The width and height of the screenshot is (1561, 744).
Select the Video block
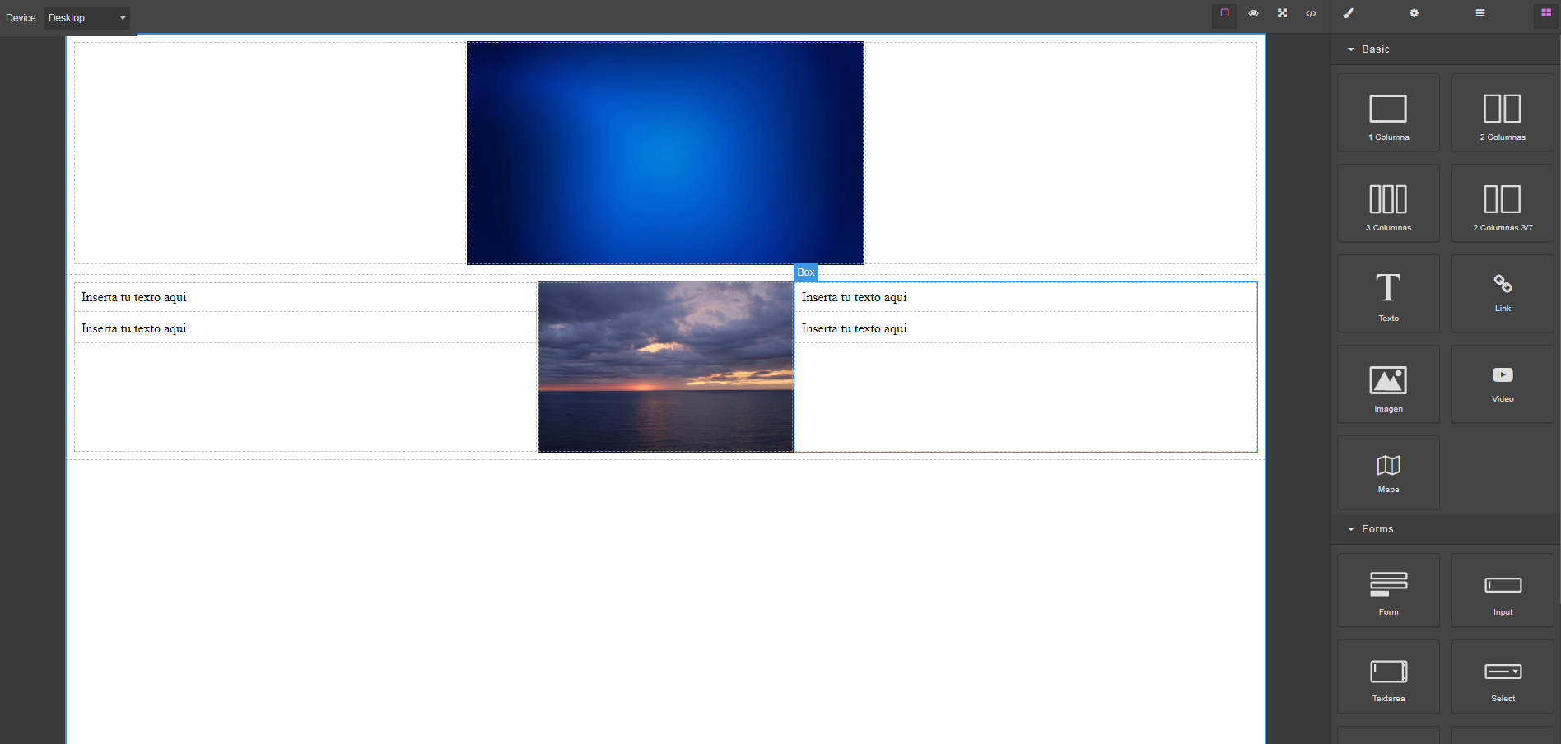1503,384
